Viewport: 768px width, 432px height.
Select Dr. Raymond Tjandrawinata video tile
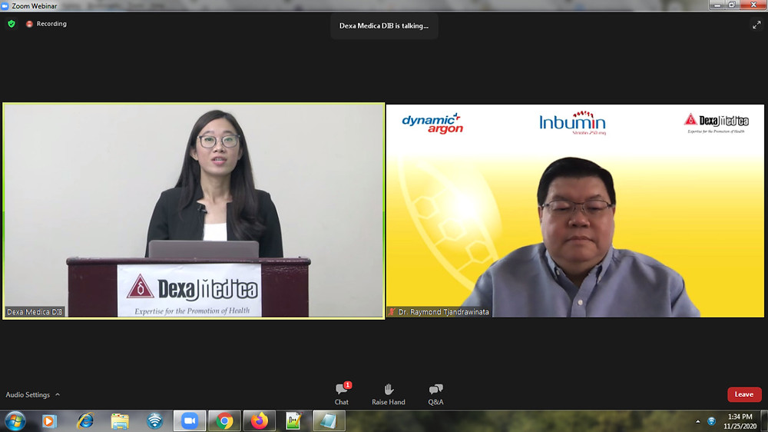tap(575, 211)
